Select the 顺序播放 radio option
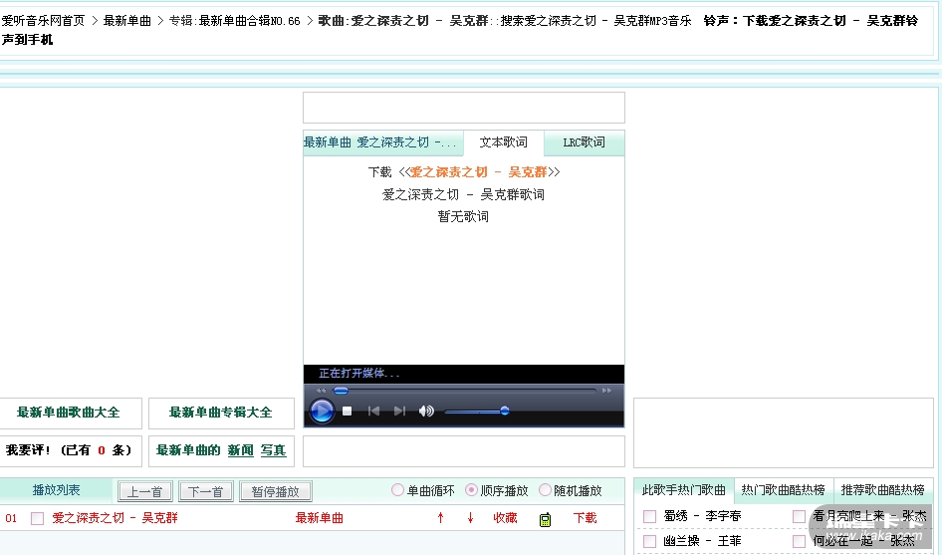The width and height of the screenshot is (942, 555). pos(471,490)
